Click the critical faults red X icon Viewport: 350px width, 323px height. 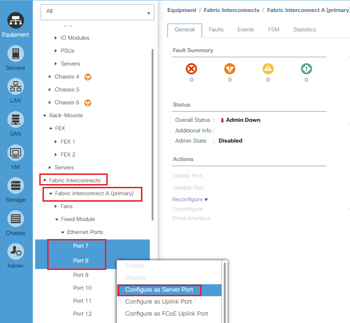191,69
